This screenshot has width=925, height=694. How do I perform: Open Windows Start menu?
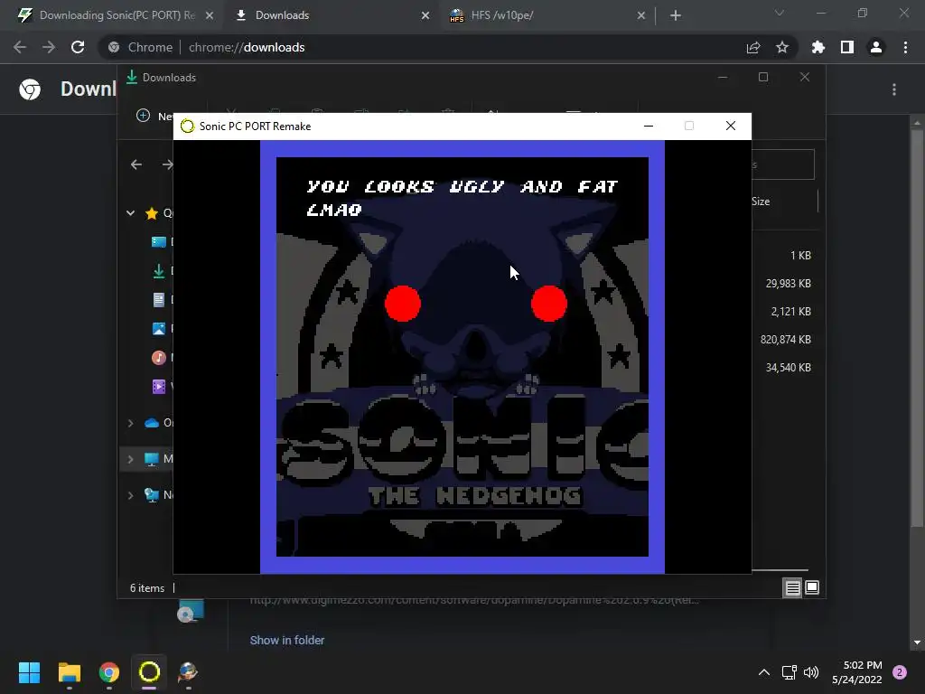[29, 672]
